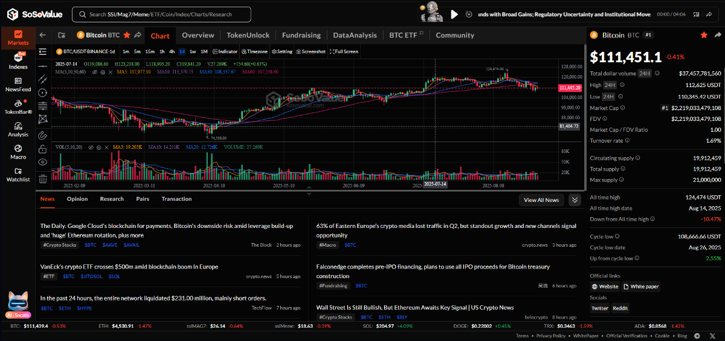The image size is (725, 341).
Task: Open the BTC ETF tab
Action: tap(407, 36)
